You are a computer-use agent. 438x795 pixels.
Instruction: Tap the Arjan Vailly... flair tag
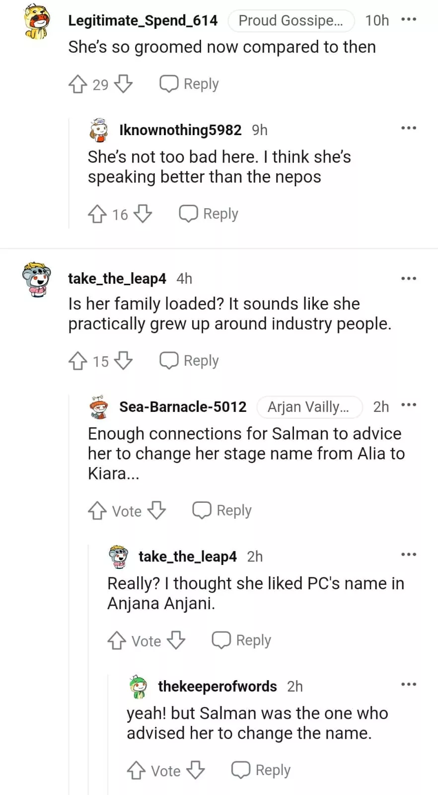click(309, 407)
